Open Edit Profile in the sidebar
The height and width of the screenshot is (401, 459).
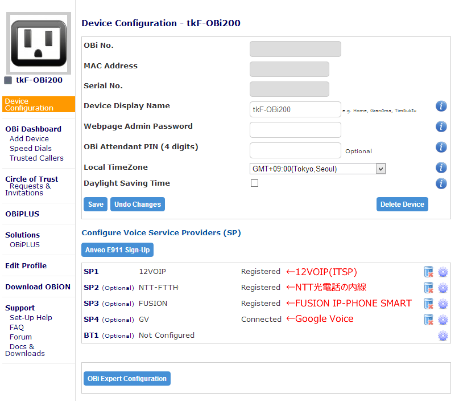[x=26, y=265]
